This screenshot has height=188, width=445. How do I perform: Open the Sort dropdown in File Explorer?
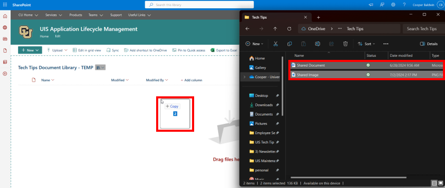[x=366, y=44]
